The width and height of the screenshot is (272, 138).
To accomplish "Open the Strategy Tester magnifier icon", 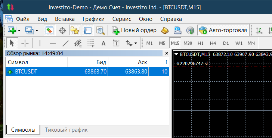I will [100, 31].
